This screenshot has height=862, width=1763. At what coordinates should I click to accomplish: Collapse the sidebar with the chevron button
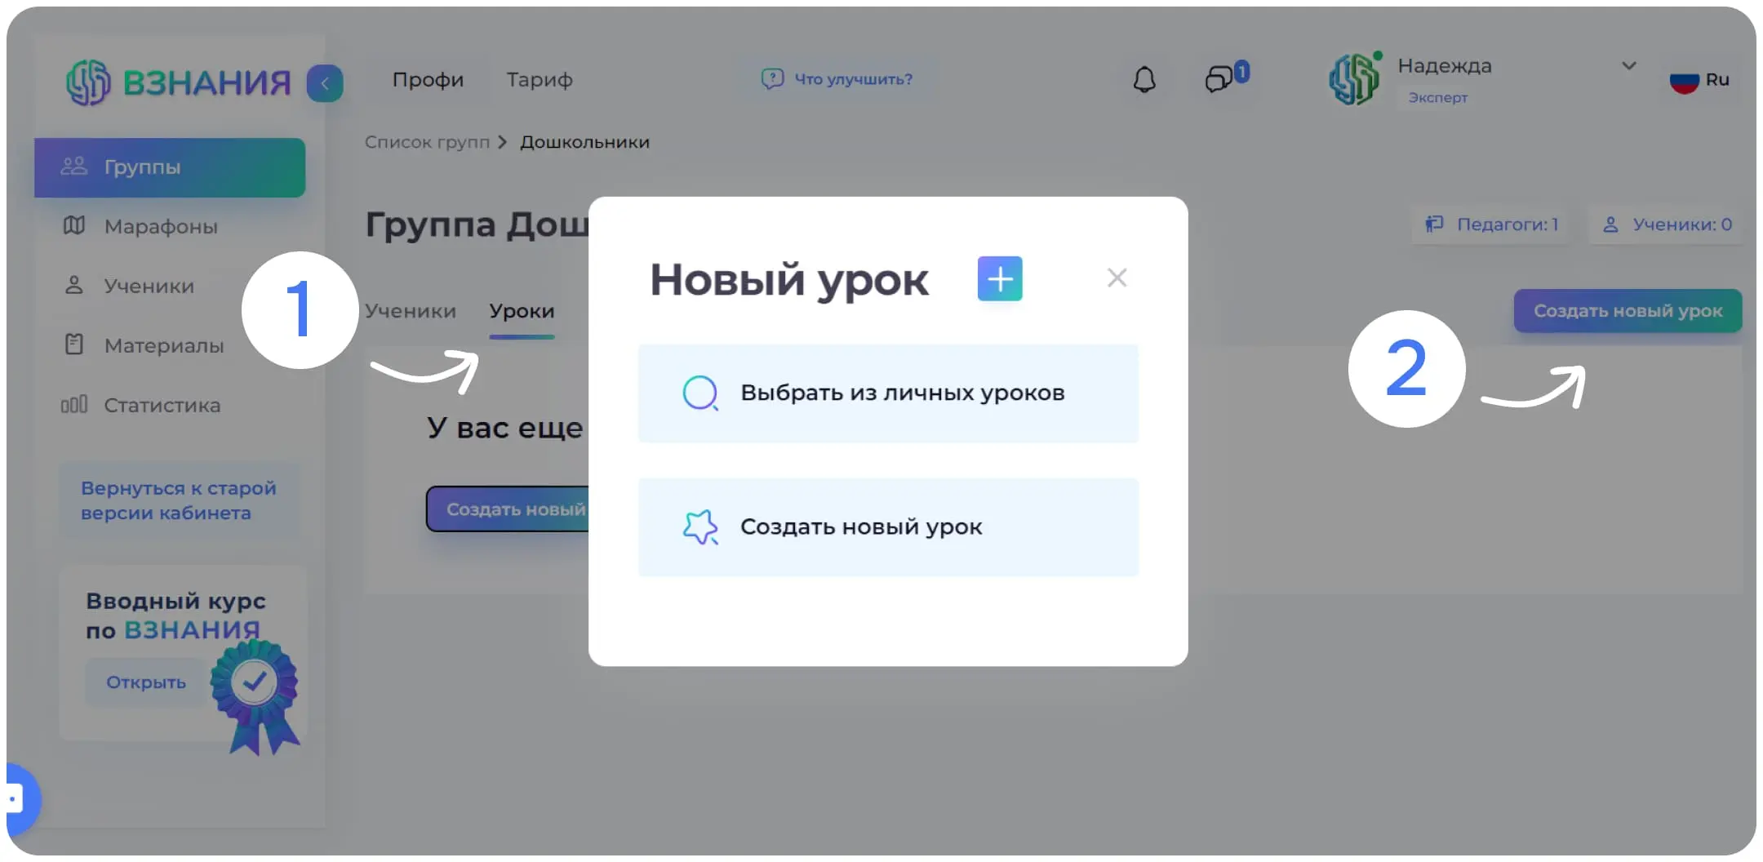point(326,82)
